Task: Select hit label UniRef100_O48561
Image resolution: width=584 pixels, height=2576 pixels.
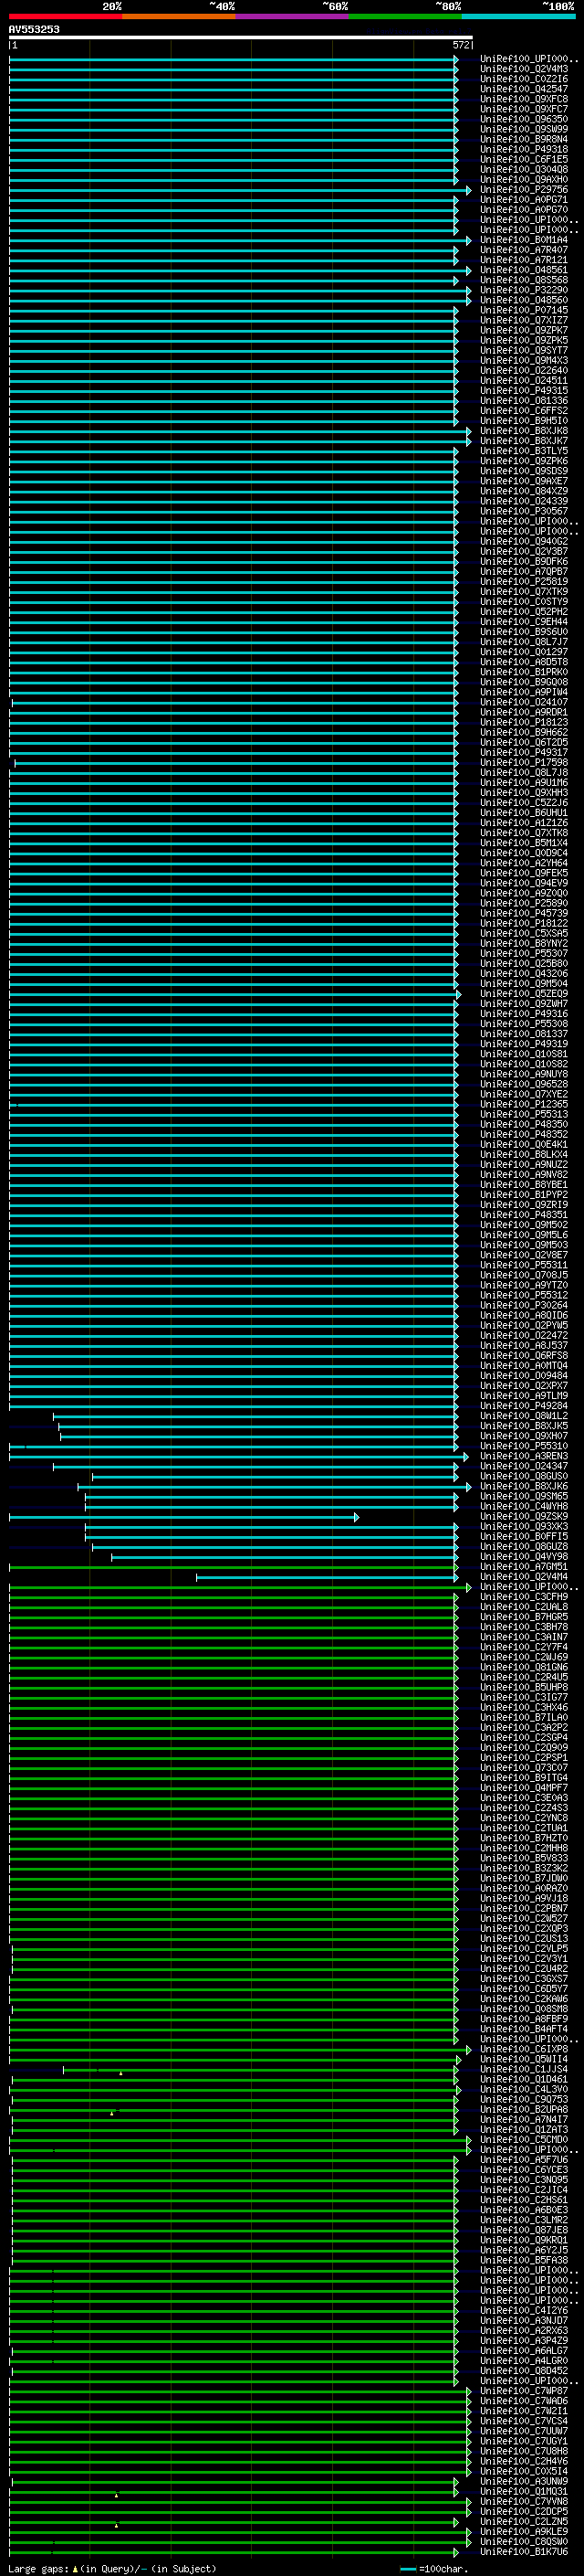Action: click(x=524, y=269)
